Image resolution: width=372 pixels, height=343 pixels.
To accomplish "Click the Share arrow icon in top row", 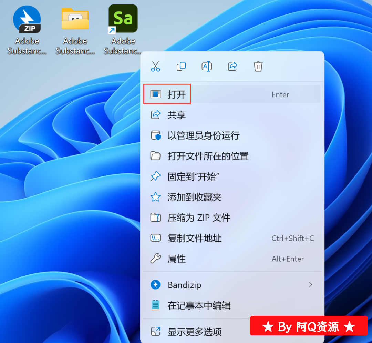I will tap(233, 66).
